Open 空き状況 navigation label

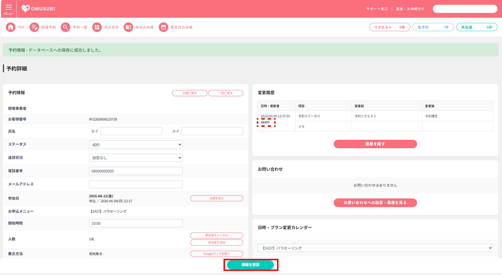pos(111,27)
